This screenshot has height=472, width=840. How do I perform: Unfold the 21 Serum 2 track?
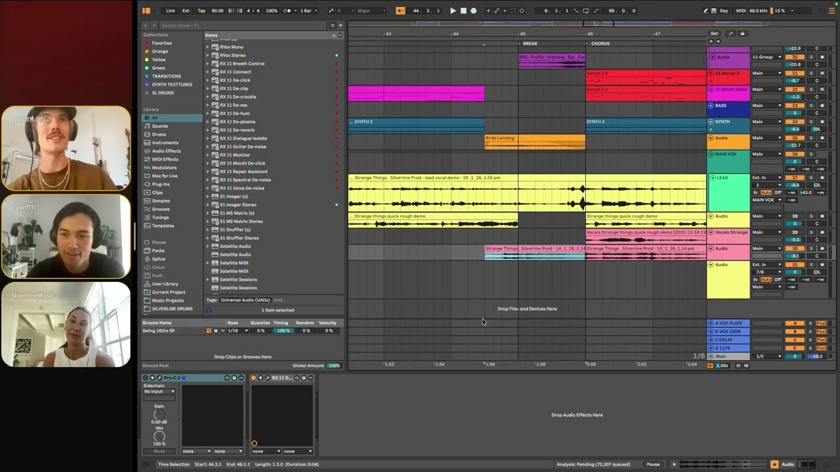pos(711,73)
